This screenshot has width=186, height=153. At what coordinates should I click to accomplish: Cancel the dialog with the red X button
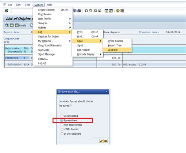coord(106,141)
